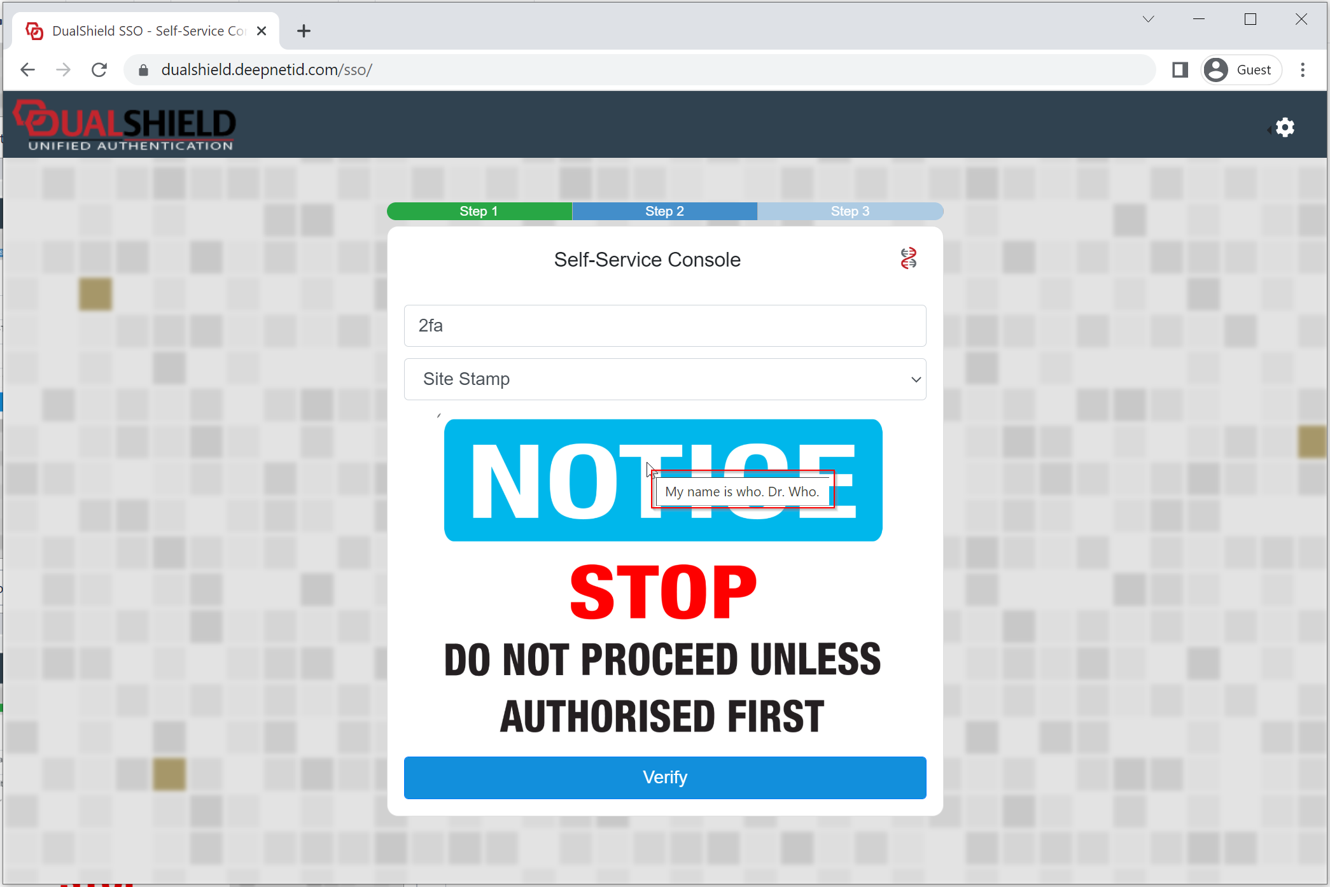Click the DualShield logo
Screen dimensions: 1330x887
pos(125,125)
